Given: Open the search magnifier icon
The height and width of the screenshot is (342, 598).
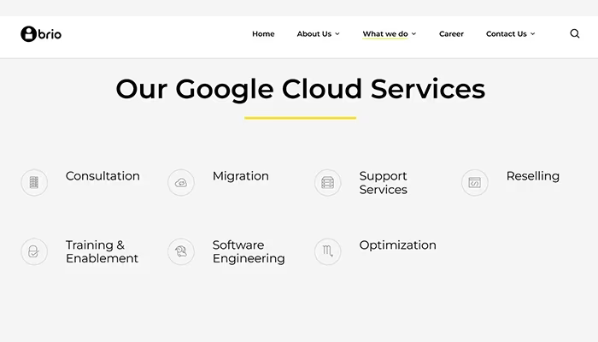Looking at the screenshot, I should point(575,33).
